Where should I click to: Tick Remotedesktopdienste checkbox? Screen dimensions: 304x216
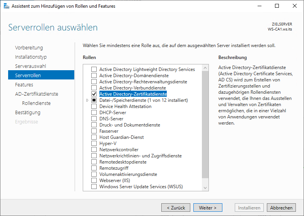pyautogui.click(x=94, y=162)
